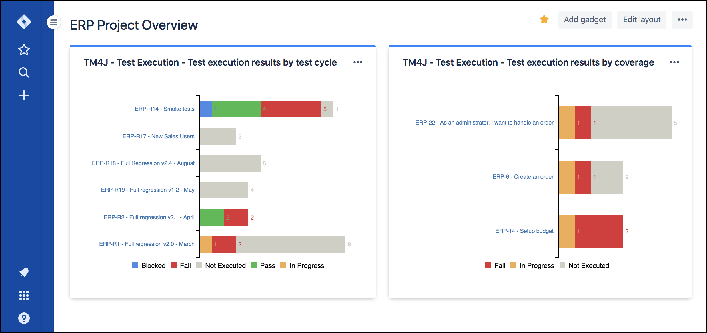The width and height of the screenshot is (707, 333).
Task: Open the ERP-14 - Setup budget link
Action: [524, 231]
